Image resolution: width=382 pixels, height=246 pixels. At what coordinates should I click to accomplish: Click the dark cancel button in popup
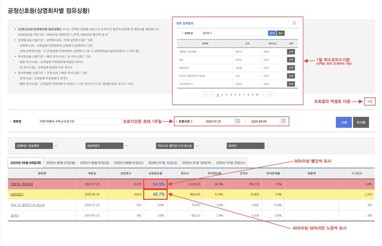pyautogui.click(x=281, y=33)
